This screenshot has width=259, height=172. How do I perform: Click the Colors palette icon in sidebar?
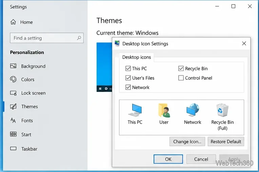click(13, 79)
